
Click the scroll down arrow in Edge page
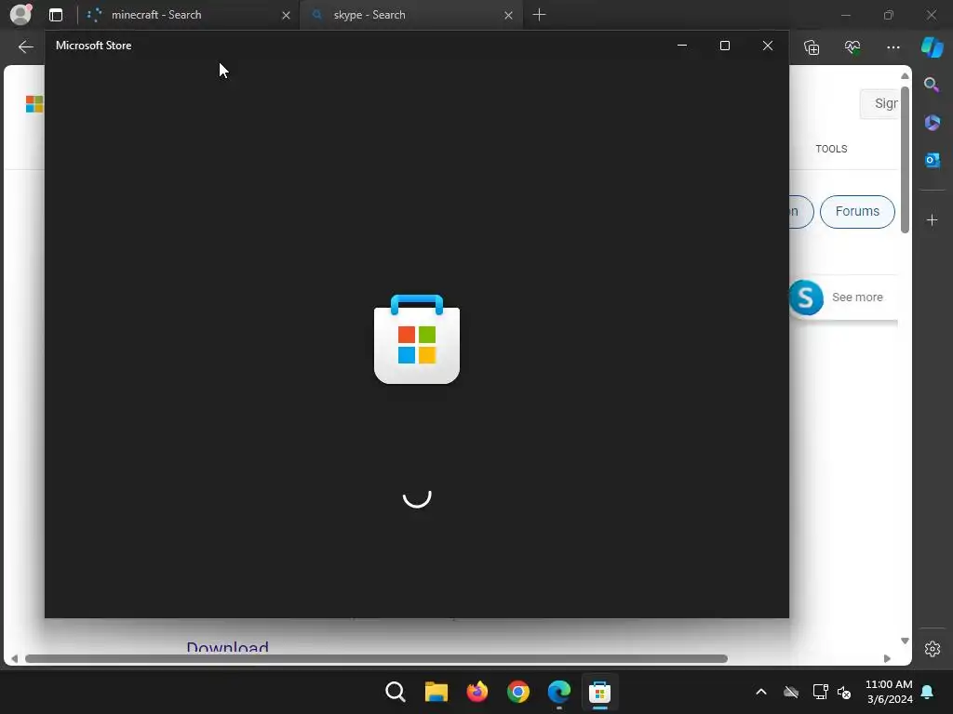click(905, 641)
